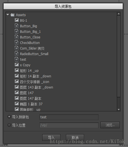Click the Assets folder icon
Image resolution: width=128 pixels, height=147 pixels.
(13, 15)
